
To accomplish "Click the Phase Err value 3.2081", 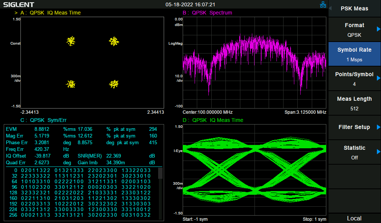I will [42, 143].
